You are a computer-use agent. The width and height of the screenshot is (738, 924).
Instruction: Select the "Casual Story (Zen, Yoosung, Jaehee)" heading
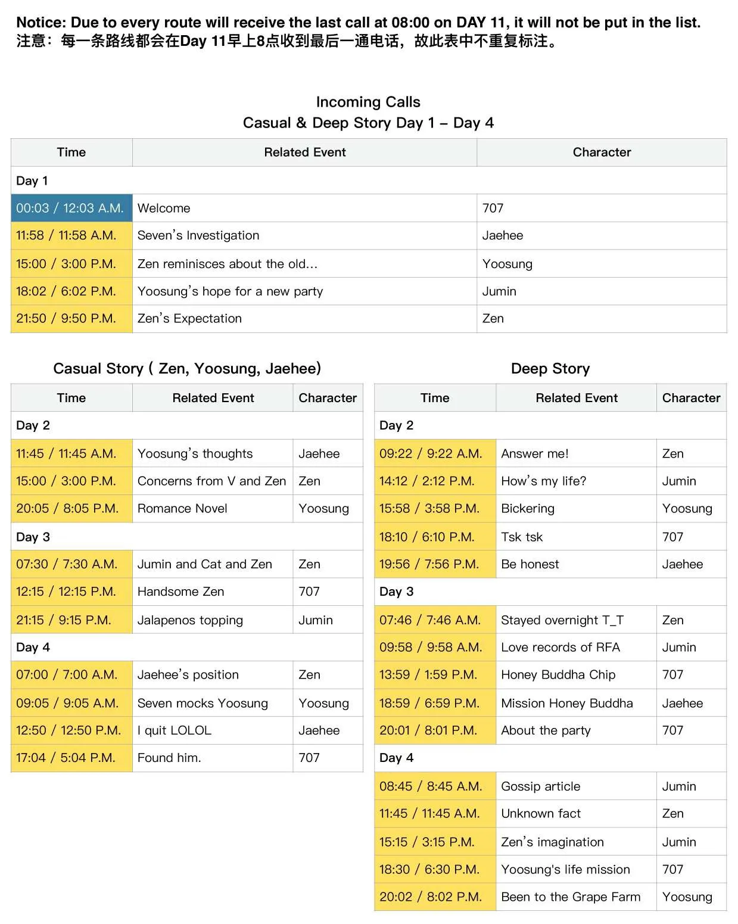[187, 368]
